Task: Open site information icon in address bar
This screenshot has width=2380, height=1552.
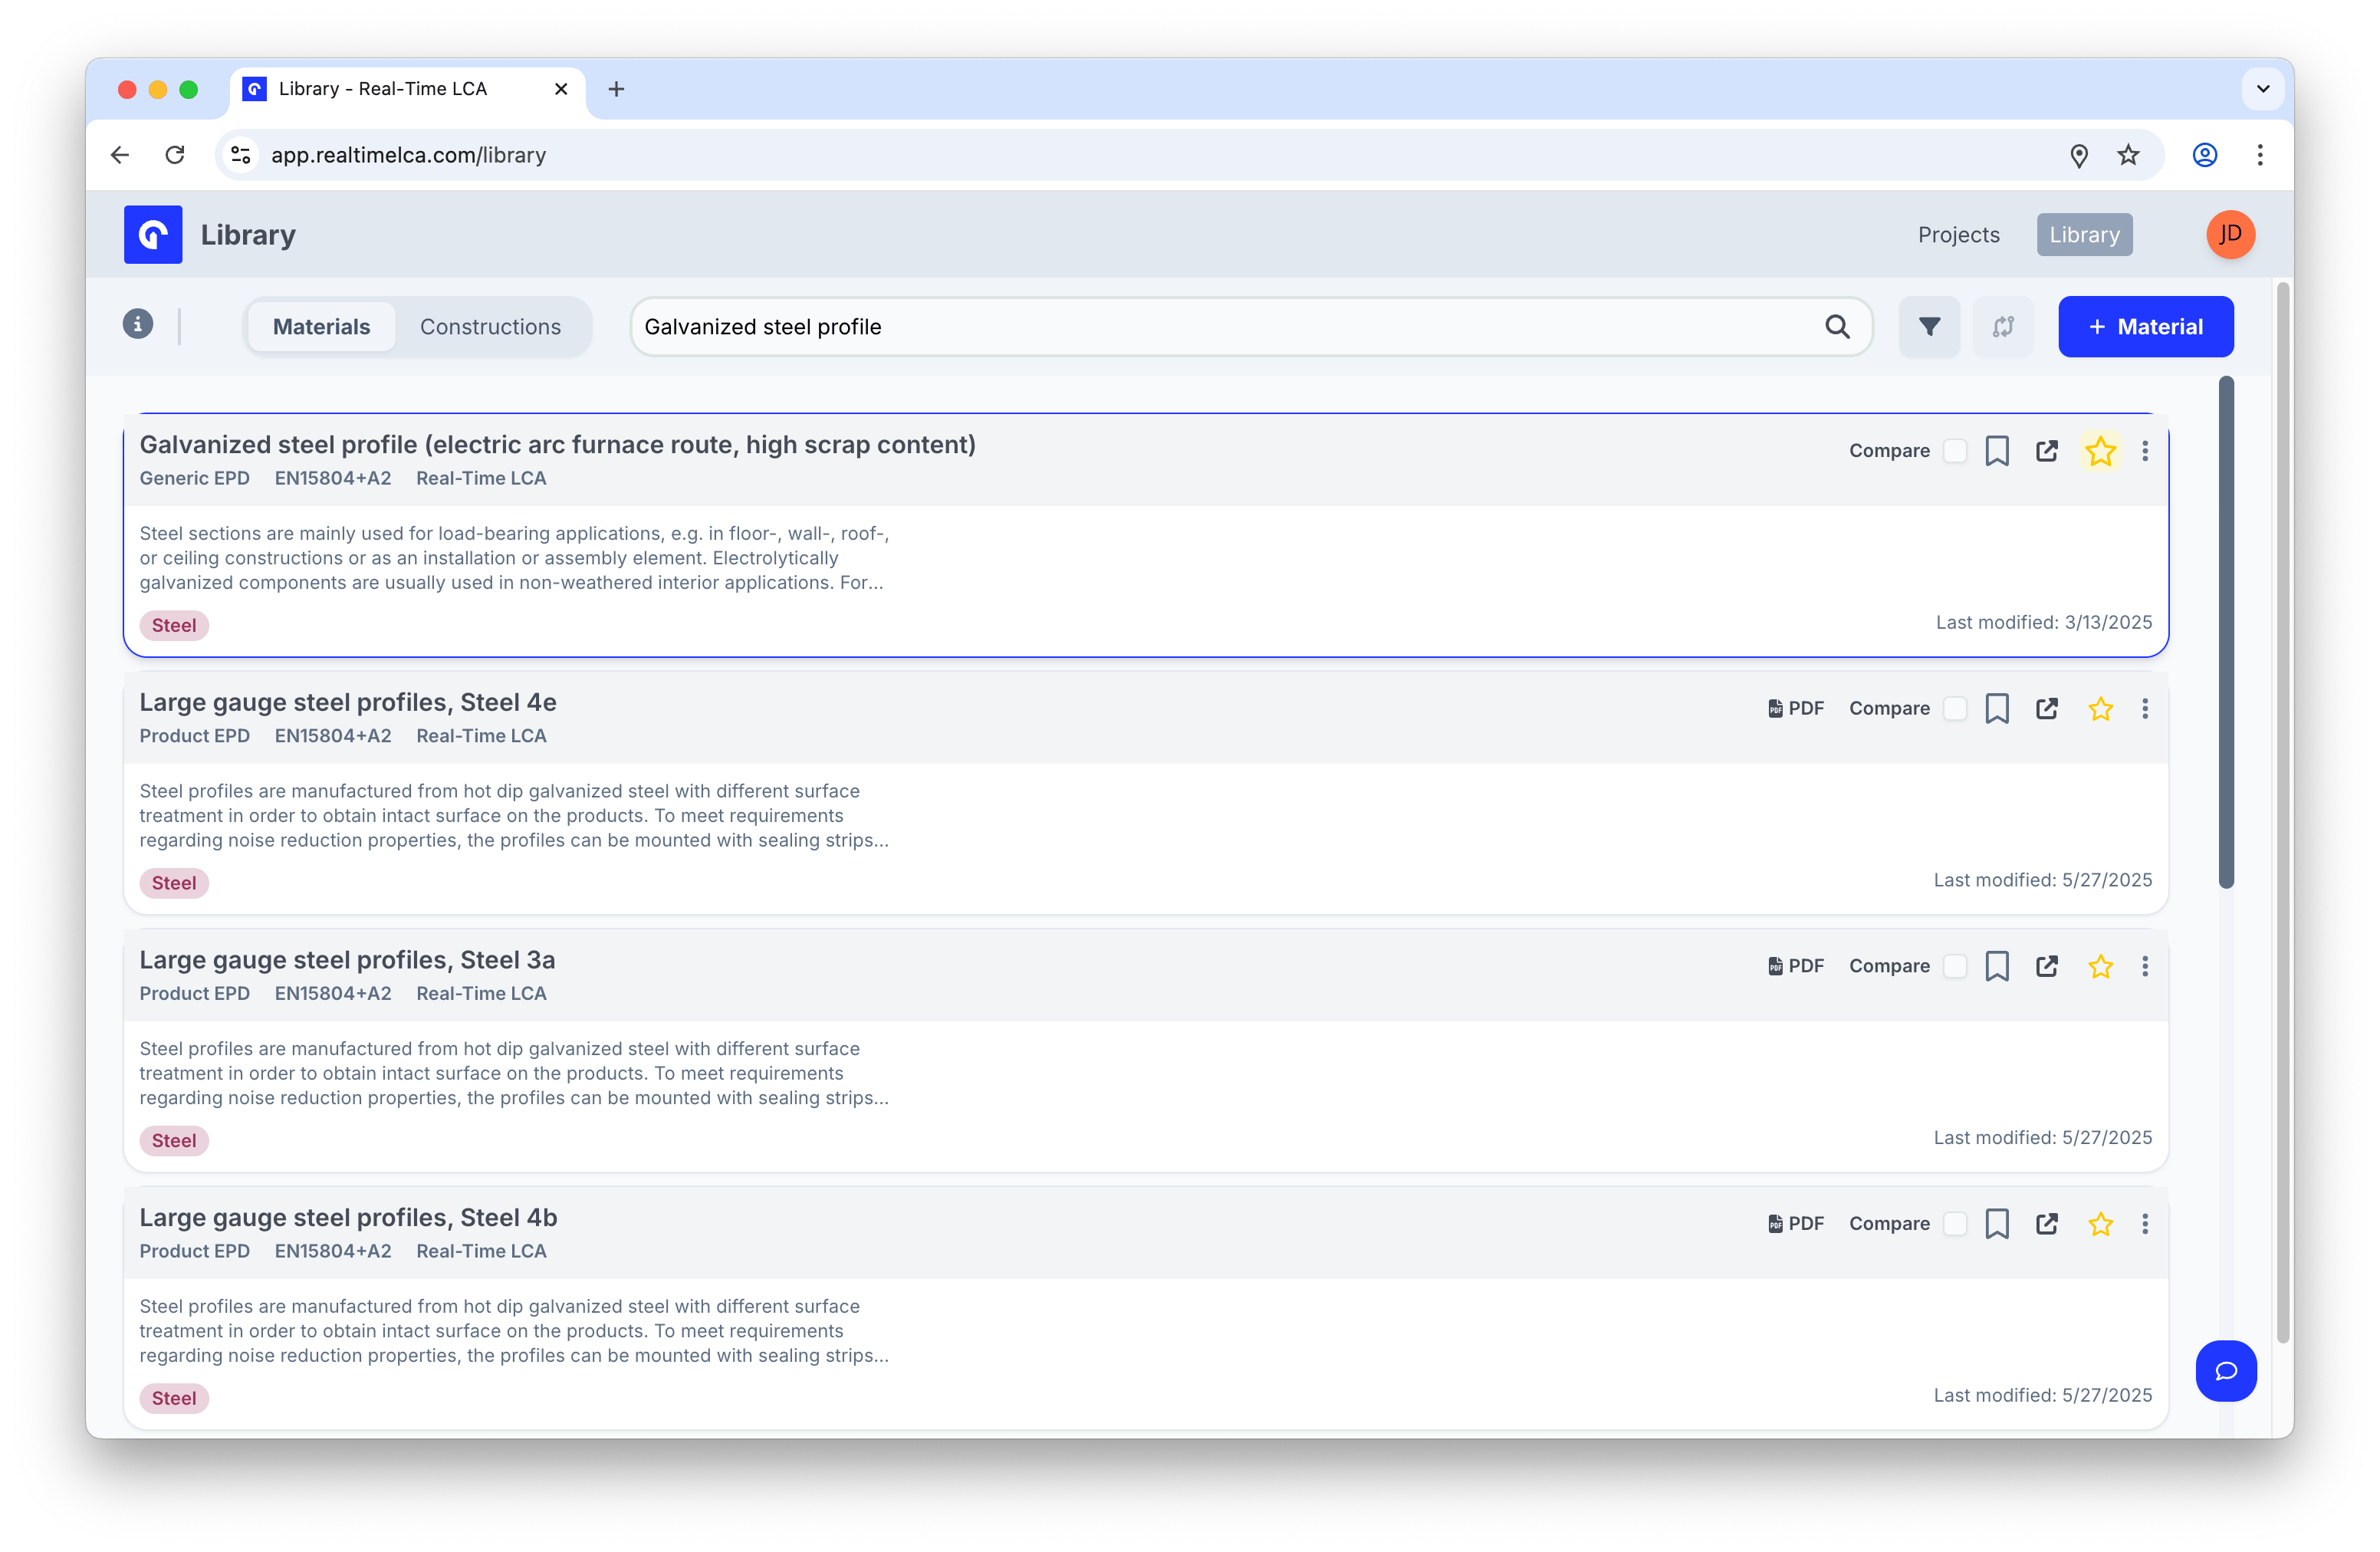Action: click(x=241, y=155)
